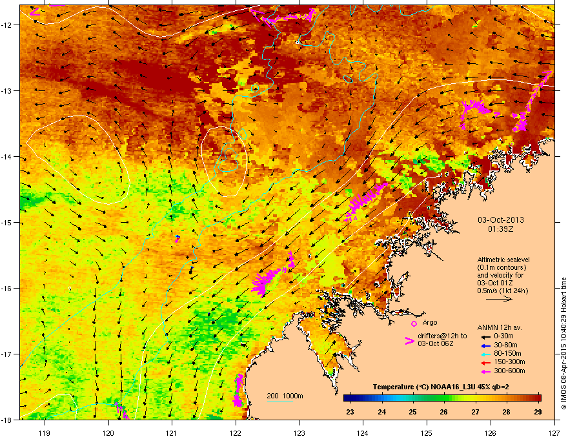Click the '150-300m' depth label
Image resolution: width=568 pixels, height=439 pixels.
[509, 362]
